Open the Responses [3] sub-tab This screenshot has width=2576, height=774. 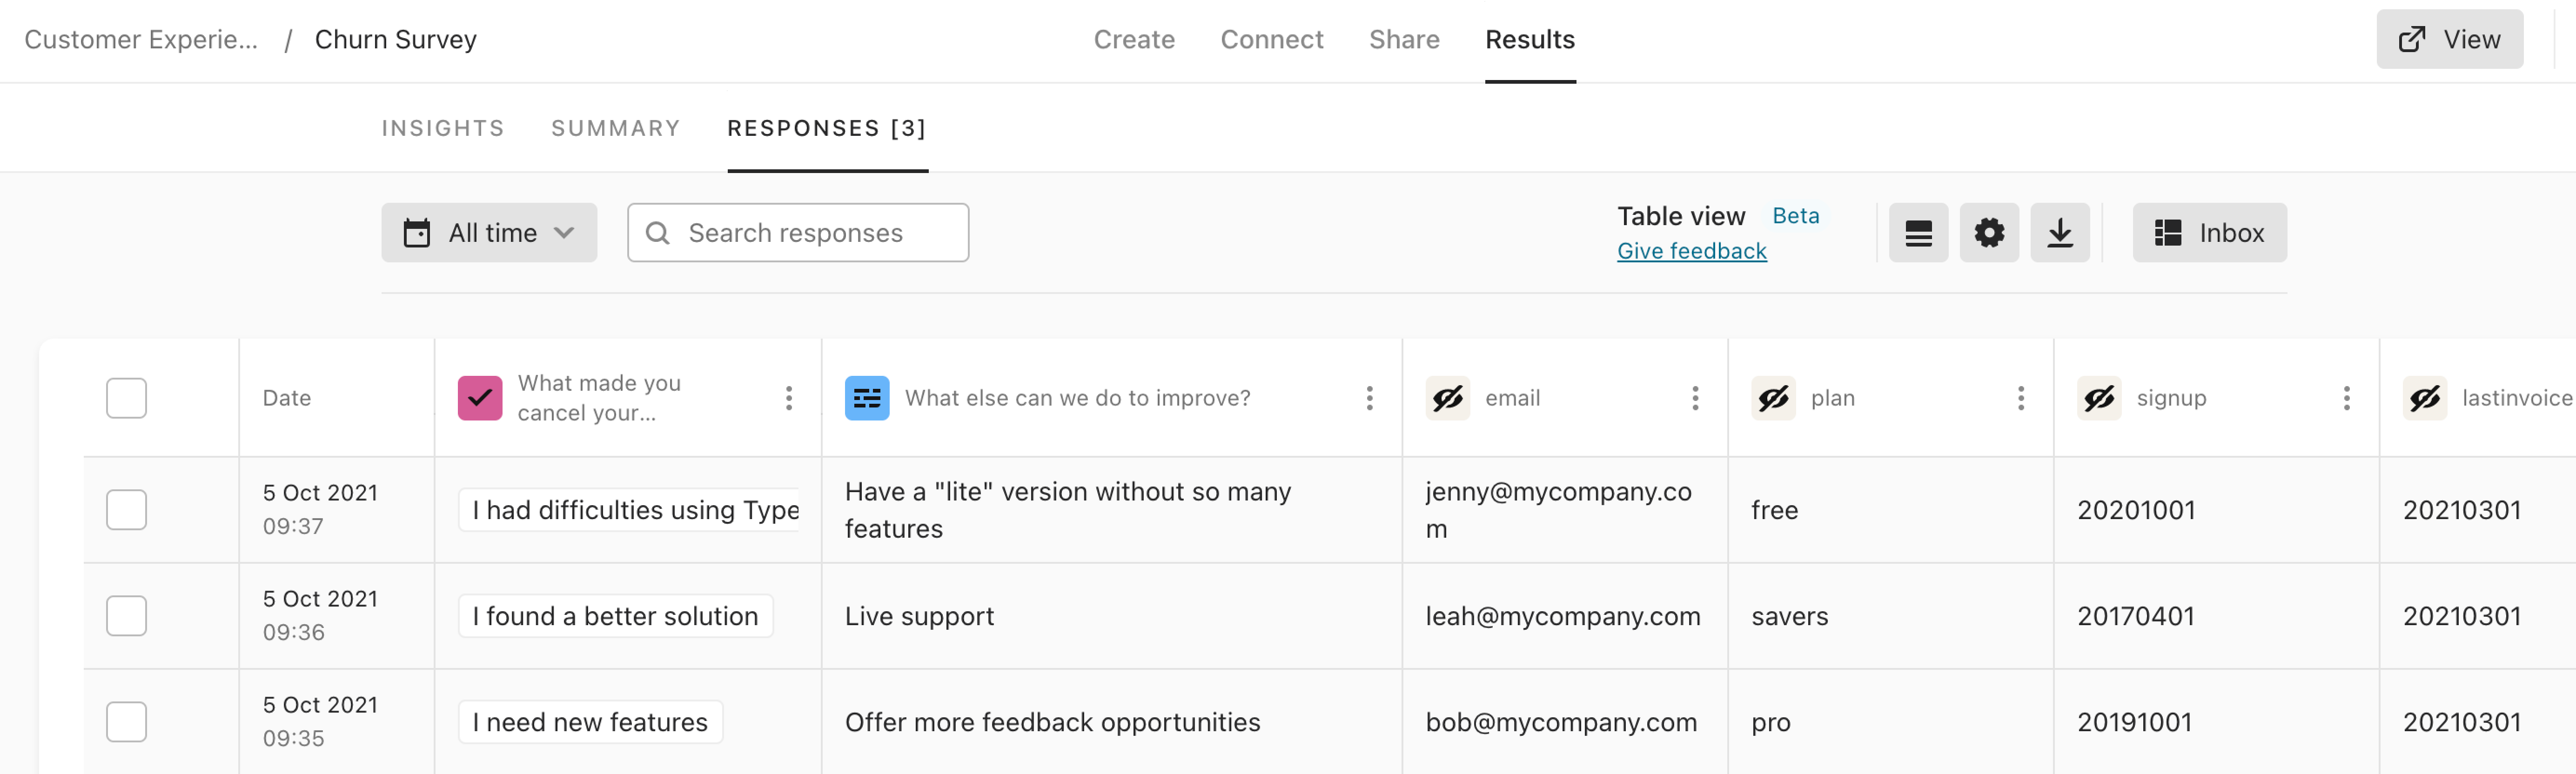coord(827,128)
